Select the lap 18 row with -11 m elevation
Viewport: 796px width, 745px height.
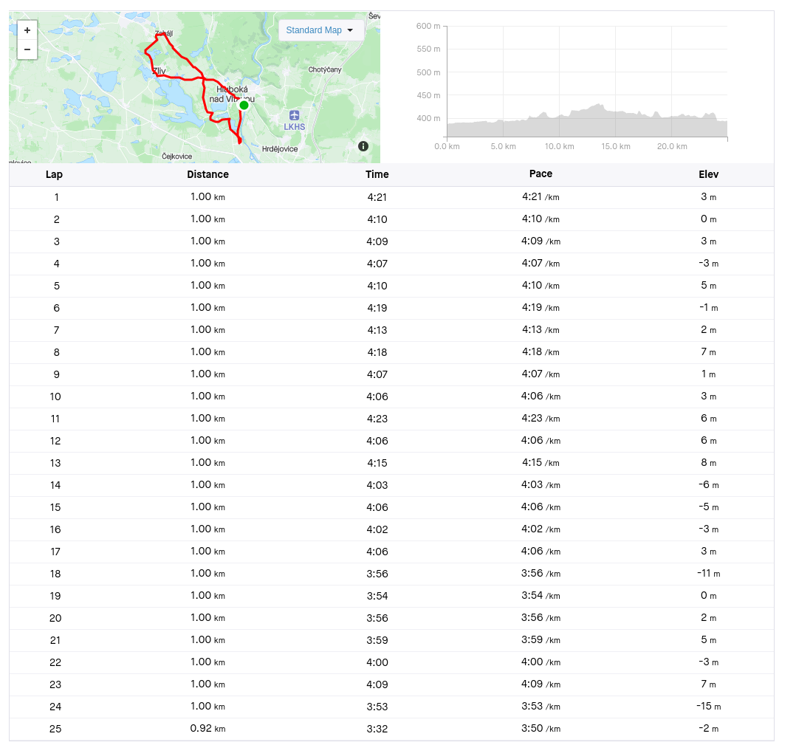pyautogui.click(x=391, y=574)
